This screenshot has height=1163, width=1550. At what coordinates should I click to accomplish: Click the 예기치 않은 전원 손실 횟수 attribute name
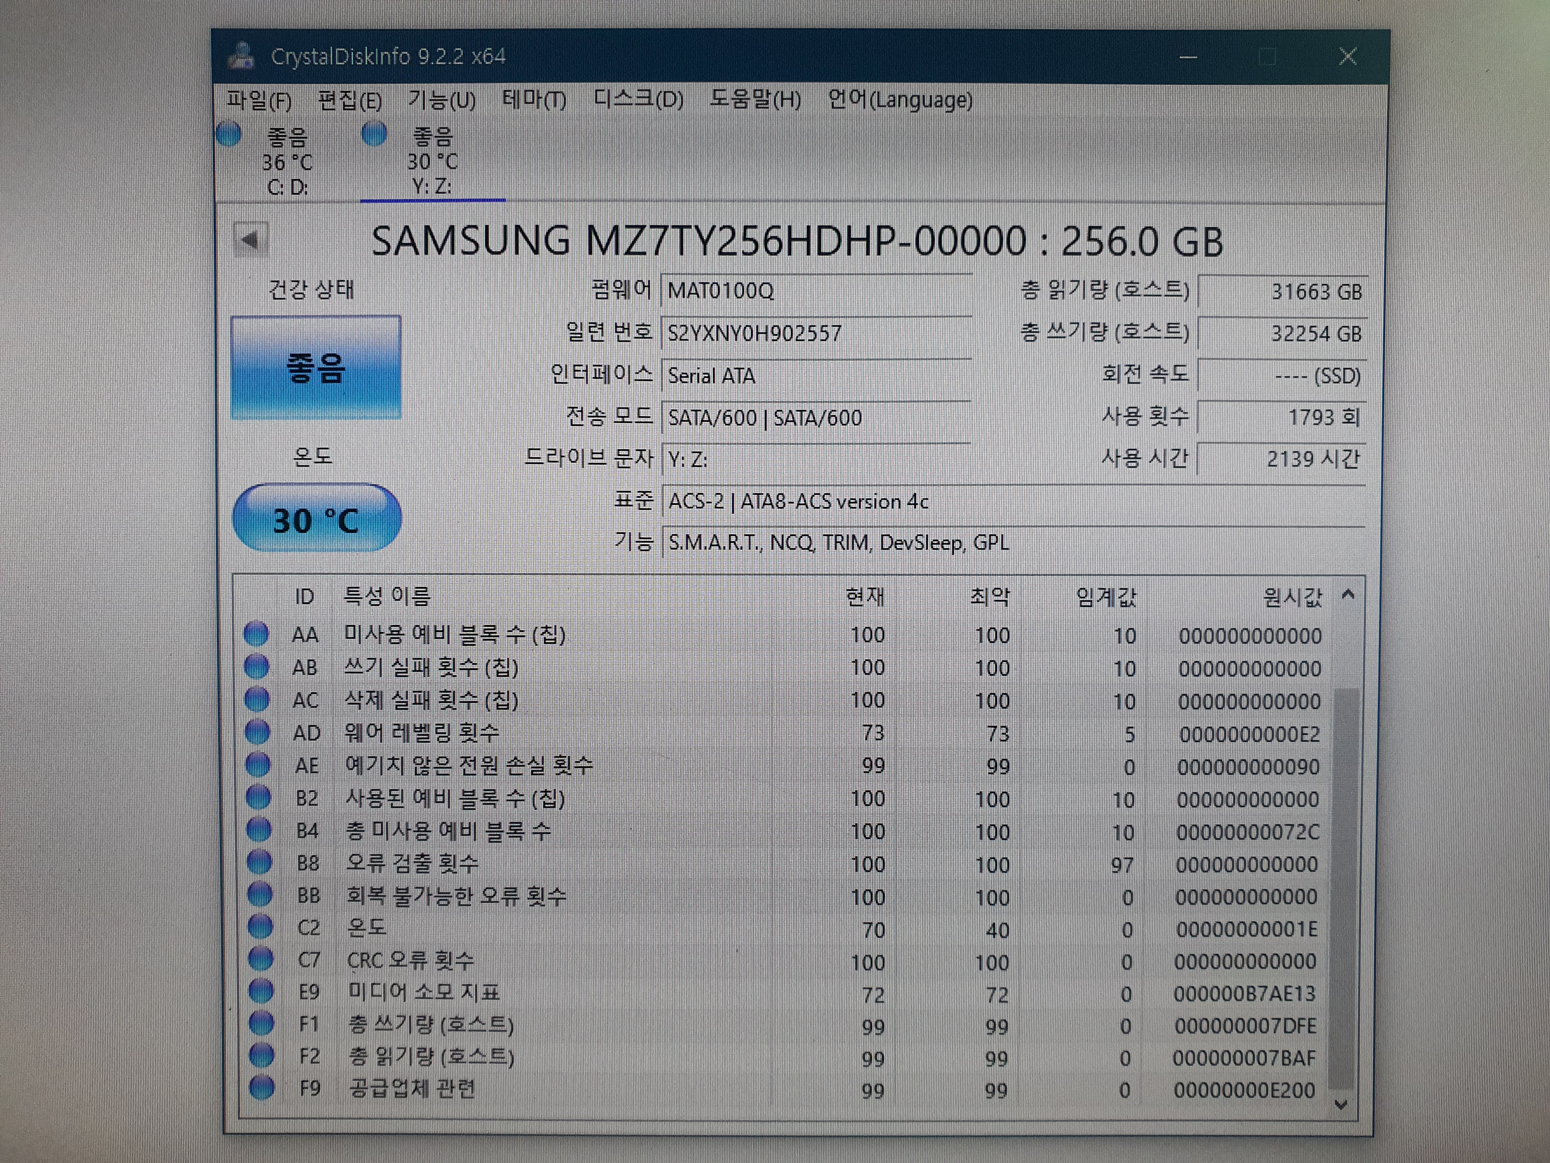[x=469, y=765]
